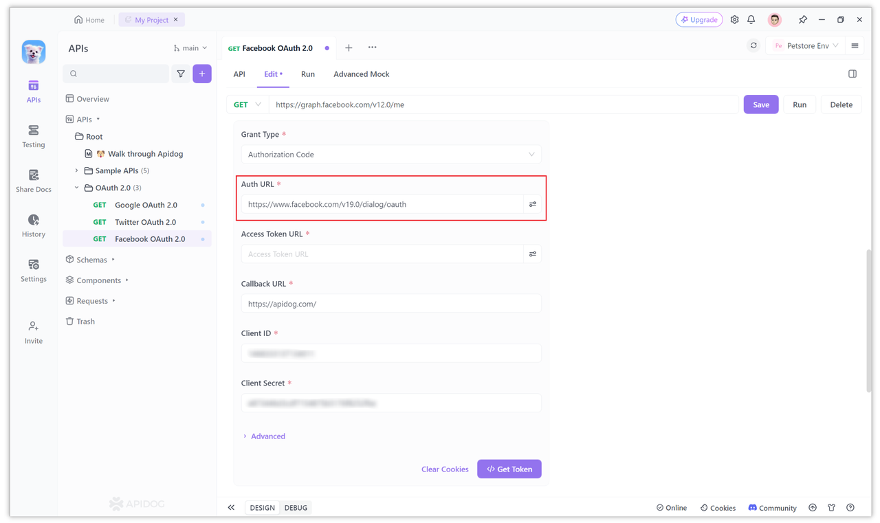The width and height of the screenshot is (880, 523).
Task: Click the upload arrow icon in status bar
Action: point(813,507)
